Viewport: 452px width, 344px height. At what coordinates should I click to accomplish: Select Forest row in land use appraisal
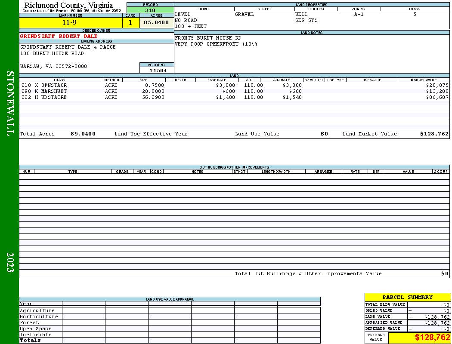170,322
